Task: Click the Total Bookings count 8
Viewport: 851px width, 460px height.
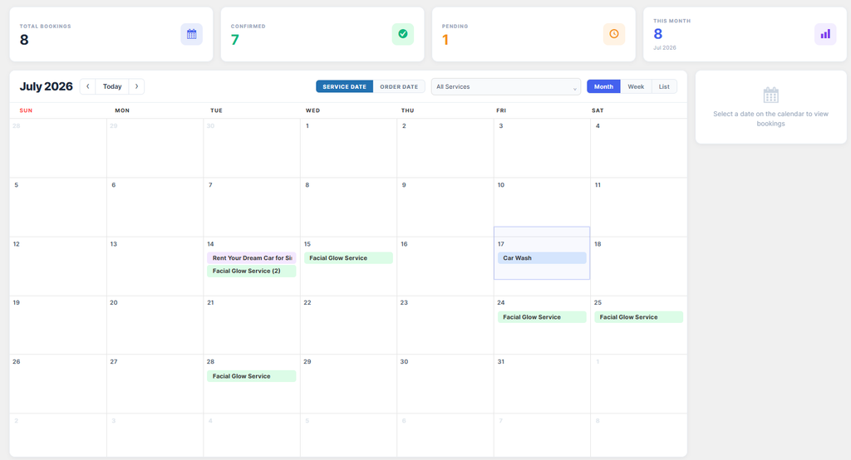Action: tap(24, 40)
